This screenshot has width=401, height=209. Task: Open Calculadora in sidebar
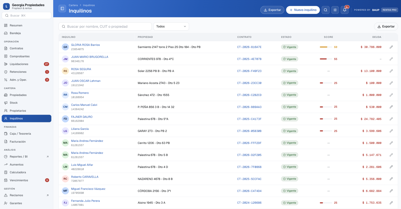tap(26, 172)
